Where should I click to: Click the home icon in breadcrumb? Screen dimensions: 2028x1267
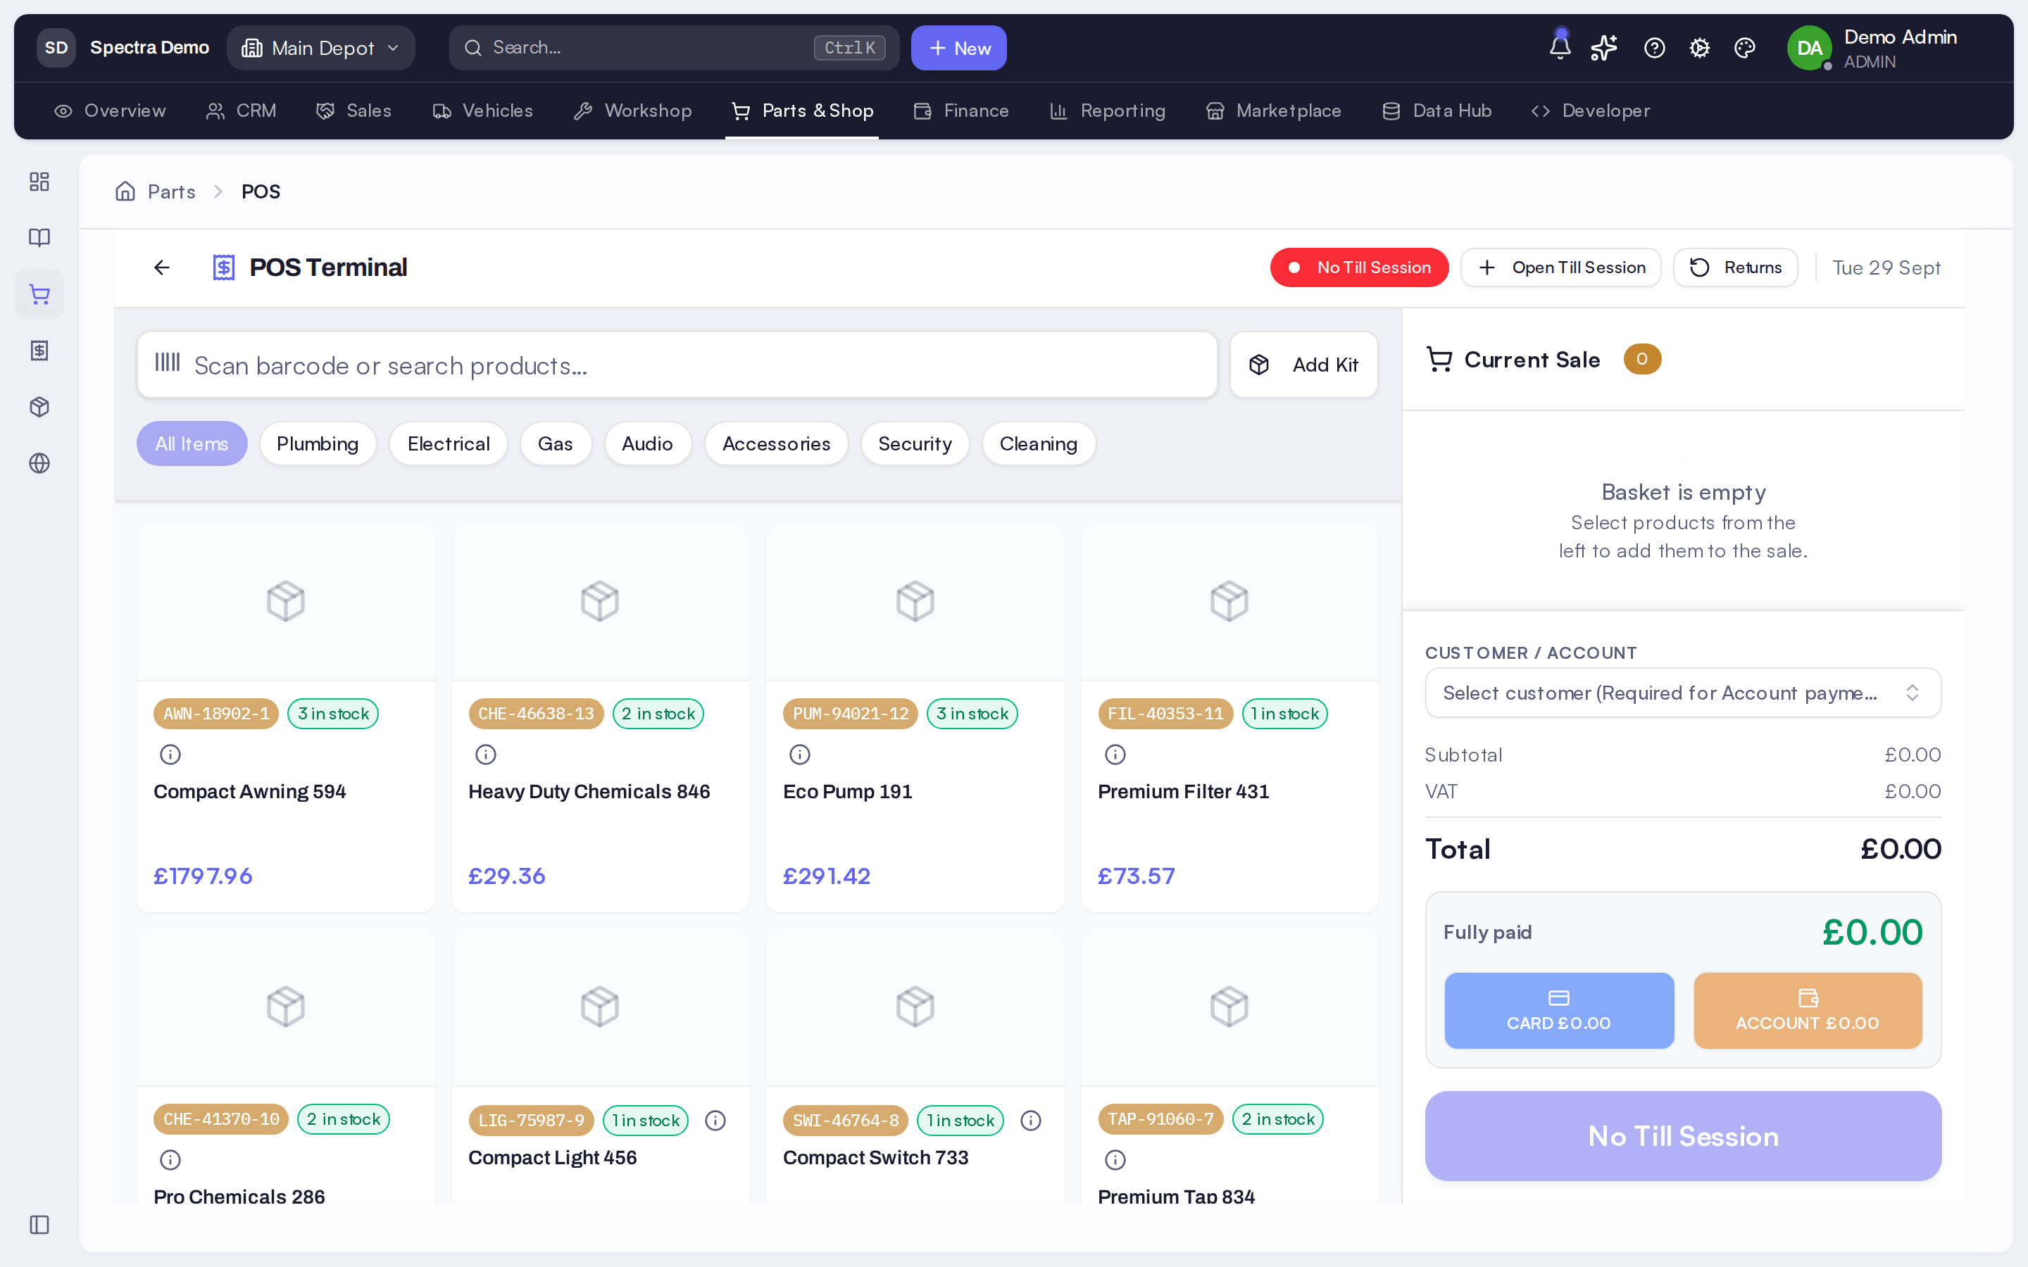pos(125,191)
